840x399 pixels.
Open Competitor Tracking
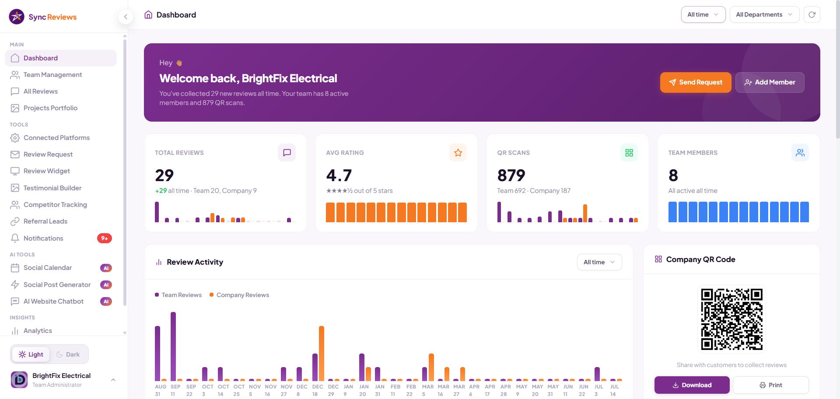[x=61, y=205]
